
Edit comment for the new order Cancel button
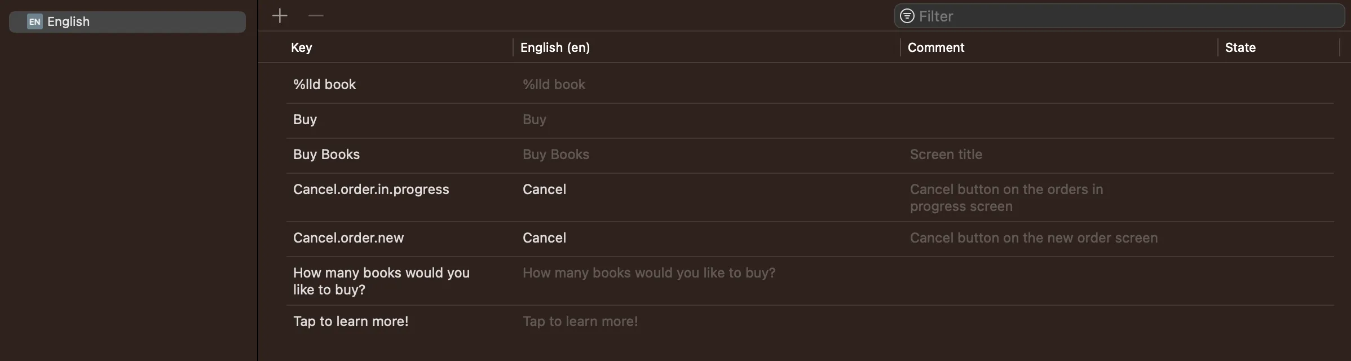[1034, 238]
